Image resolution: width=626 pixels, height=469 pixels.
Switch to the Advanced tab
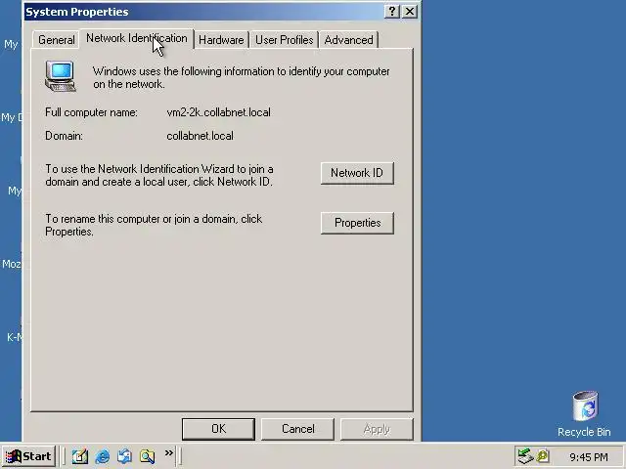click(348, 40)
